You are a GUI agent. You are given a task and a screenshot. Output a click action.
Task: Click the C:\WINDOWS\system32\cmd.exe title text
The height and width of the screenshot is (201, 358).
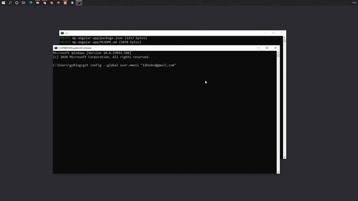[x=75, y=48]
